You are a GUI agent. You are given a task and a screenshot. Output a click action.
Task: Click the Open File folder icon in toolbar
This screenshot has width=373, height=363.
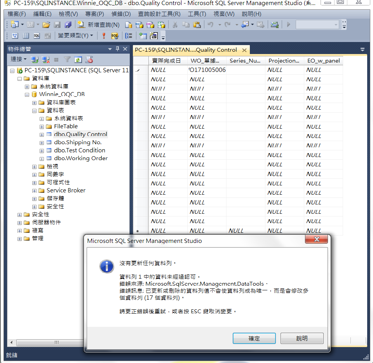(46, 24)
